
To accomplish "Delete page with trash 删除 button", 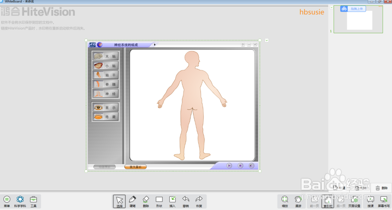I will coord(381,188).
